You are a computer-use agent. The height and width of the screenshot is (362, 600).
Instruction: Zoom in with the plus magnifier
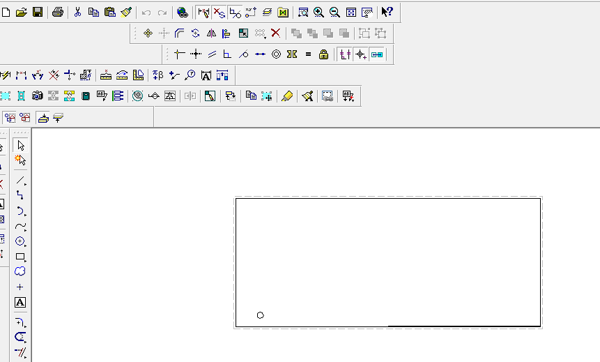pyautogui.click(x=318, y=13)
